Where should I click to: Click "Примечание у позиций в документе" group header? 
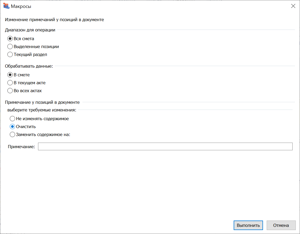[x=42, y=102]
